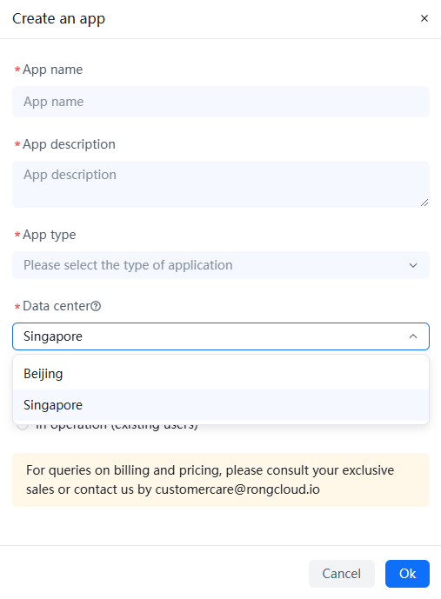Click the Data center field label
Screen dimensions: 441x599
point(57,306)
